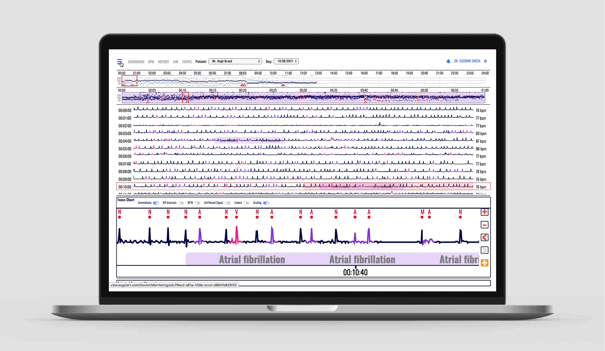The height and width of the screenshot is (351, 605).
Task: Open settings gear next to doctor name
Action: pos(486,61)
